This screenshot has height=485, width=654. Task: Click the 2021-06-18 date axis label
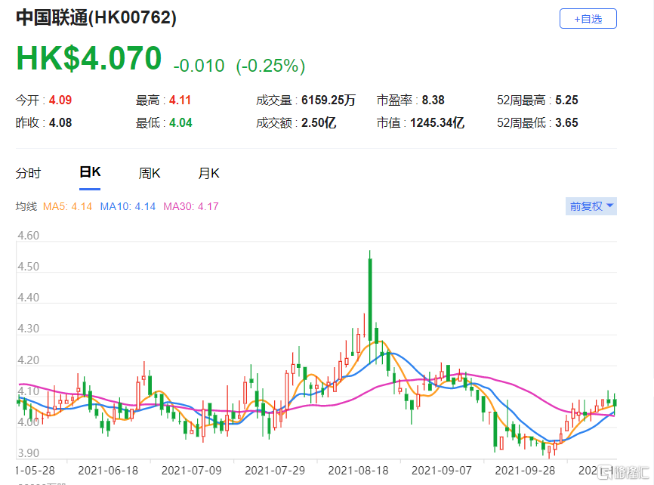107,469
